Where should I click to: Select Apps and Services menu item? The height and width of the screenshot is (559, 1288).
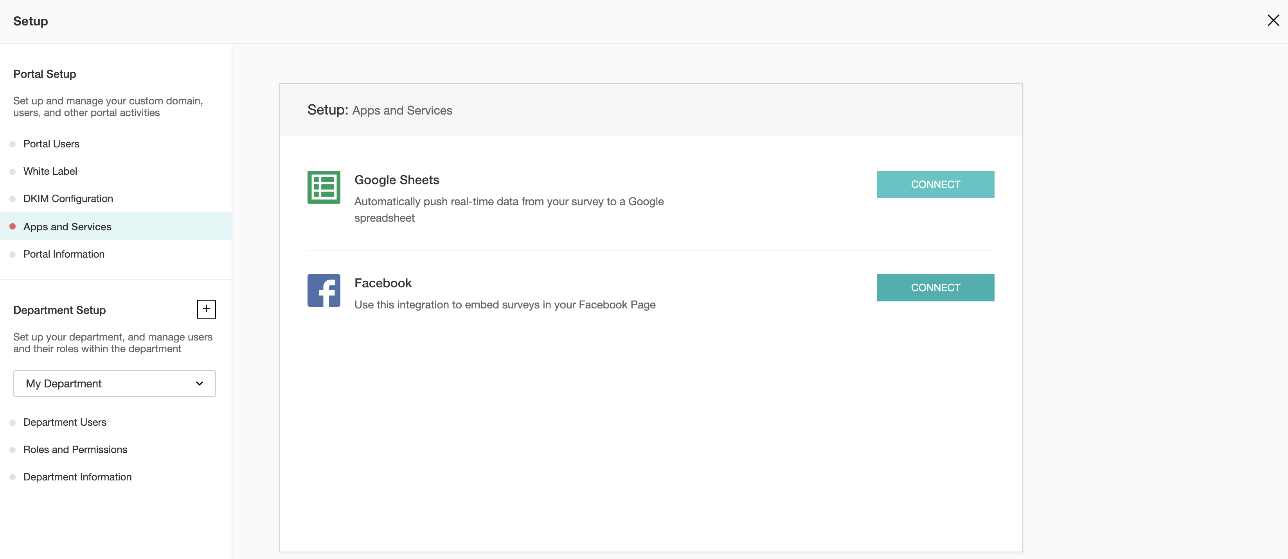point(67,227)
